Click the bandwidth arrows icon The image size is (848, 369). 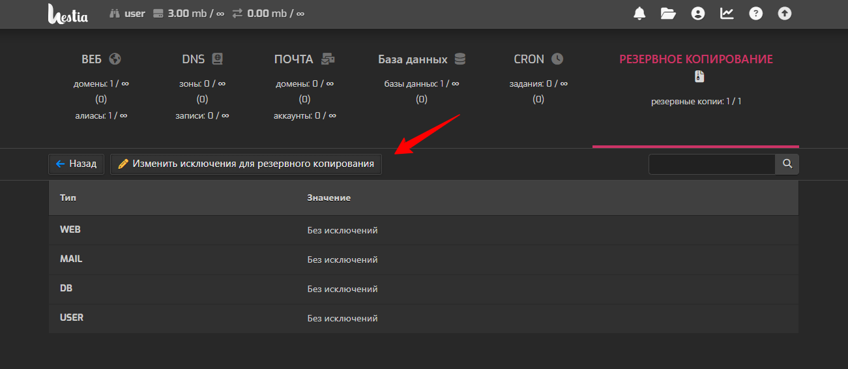coord(237,13)
